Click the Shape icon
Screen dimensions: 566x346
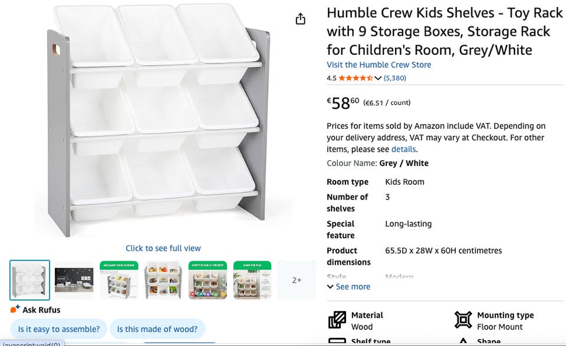click(x=463, y=342)
